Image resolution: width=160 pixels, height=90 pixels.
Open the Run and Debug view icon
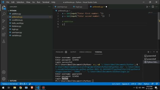(4, 28)
